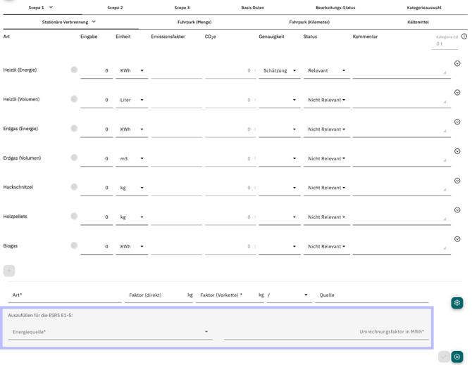This screenshot has width=472, height=365.
Task: Switch to the Scope 2 tab
Action: point(115,8)
